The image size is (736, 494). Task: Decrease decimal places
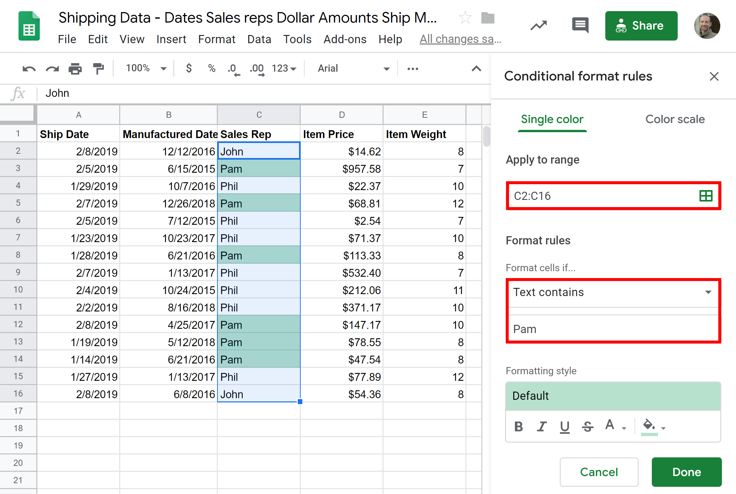tap(234, 69)
